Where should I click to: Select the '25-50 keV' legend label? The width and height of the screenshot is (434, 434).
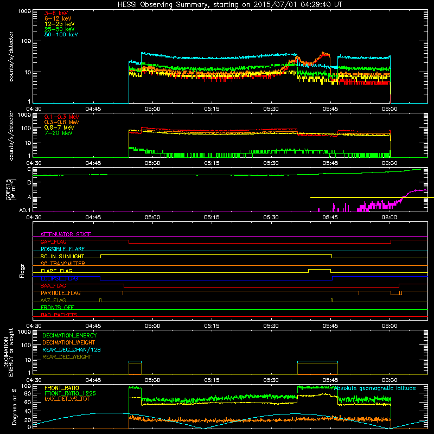(60, 29)
